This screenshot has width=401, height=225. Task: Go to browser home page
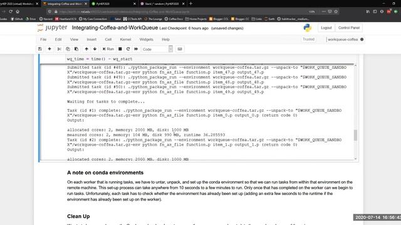(x=18, y=11)
